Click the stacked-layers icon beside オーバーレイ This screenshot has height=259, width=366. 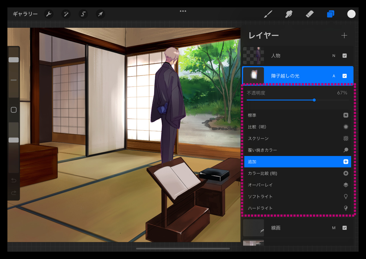point(346,185)
